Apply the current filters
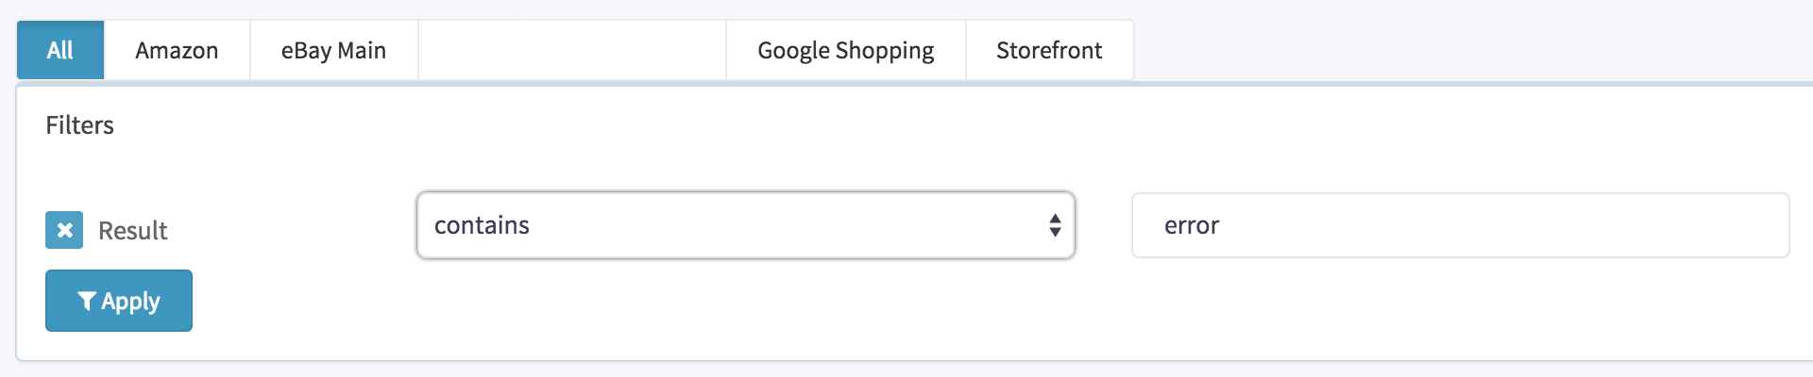 click(119, 301)
